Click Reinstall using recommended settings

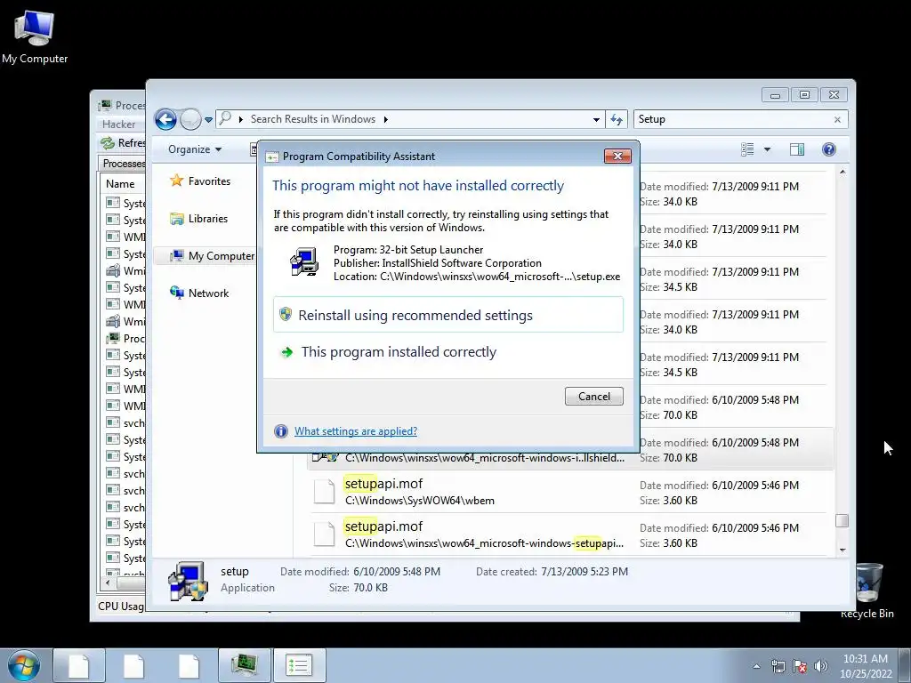tap(448, 315)
